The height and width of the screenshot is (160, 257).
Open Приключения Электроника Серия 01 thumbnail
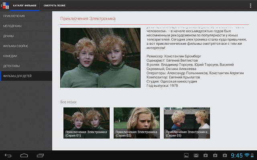(87, 123)
